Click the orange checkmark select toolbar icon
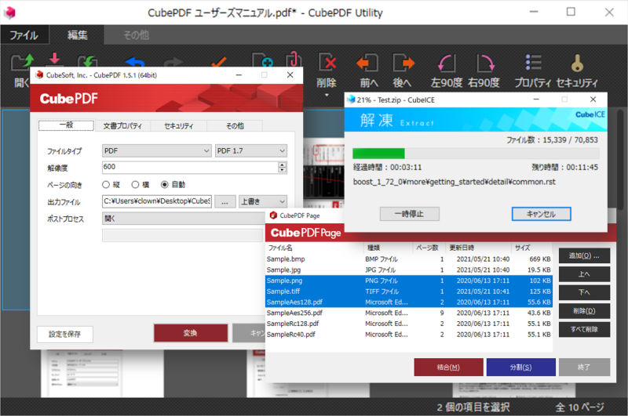The height and width of the screenshot is (416, 628). (x=219, y=62)
